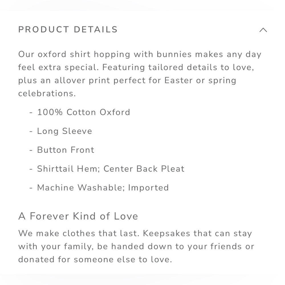
Task: Click the word 'celebrations.' ending the description
Action: pyautogui.click(x=47, y=93)
